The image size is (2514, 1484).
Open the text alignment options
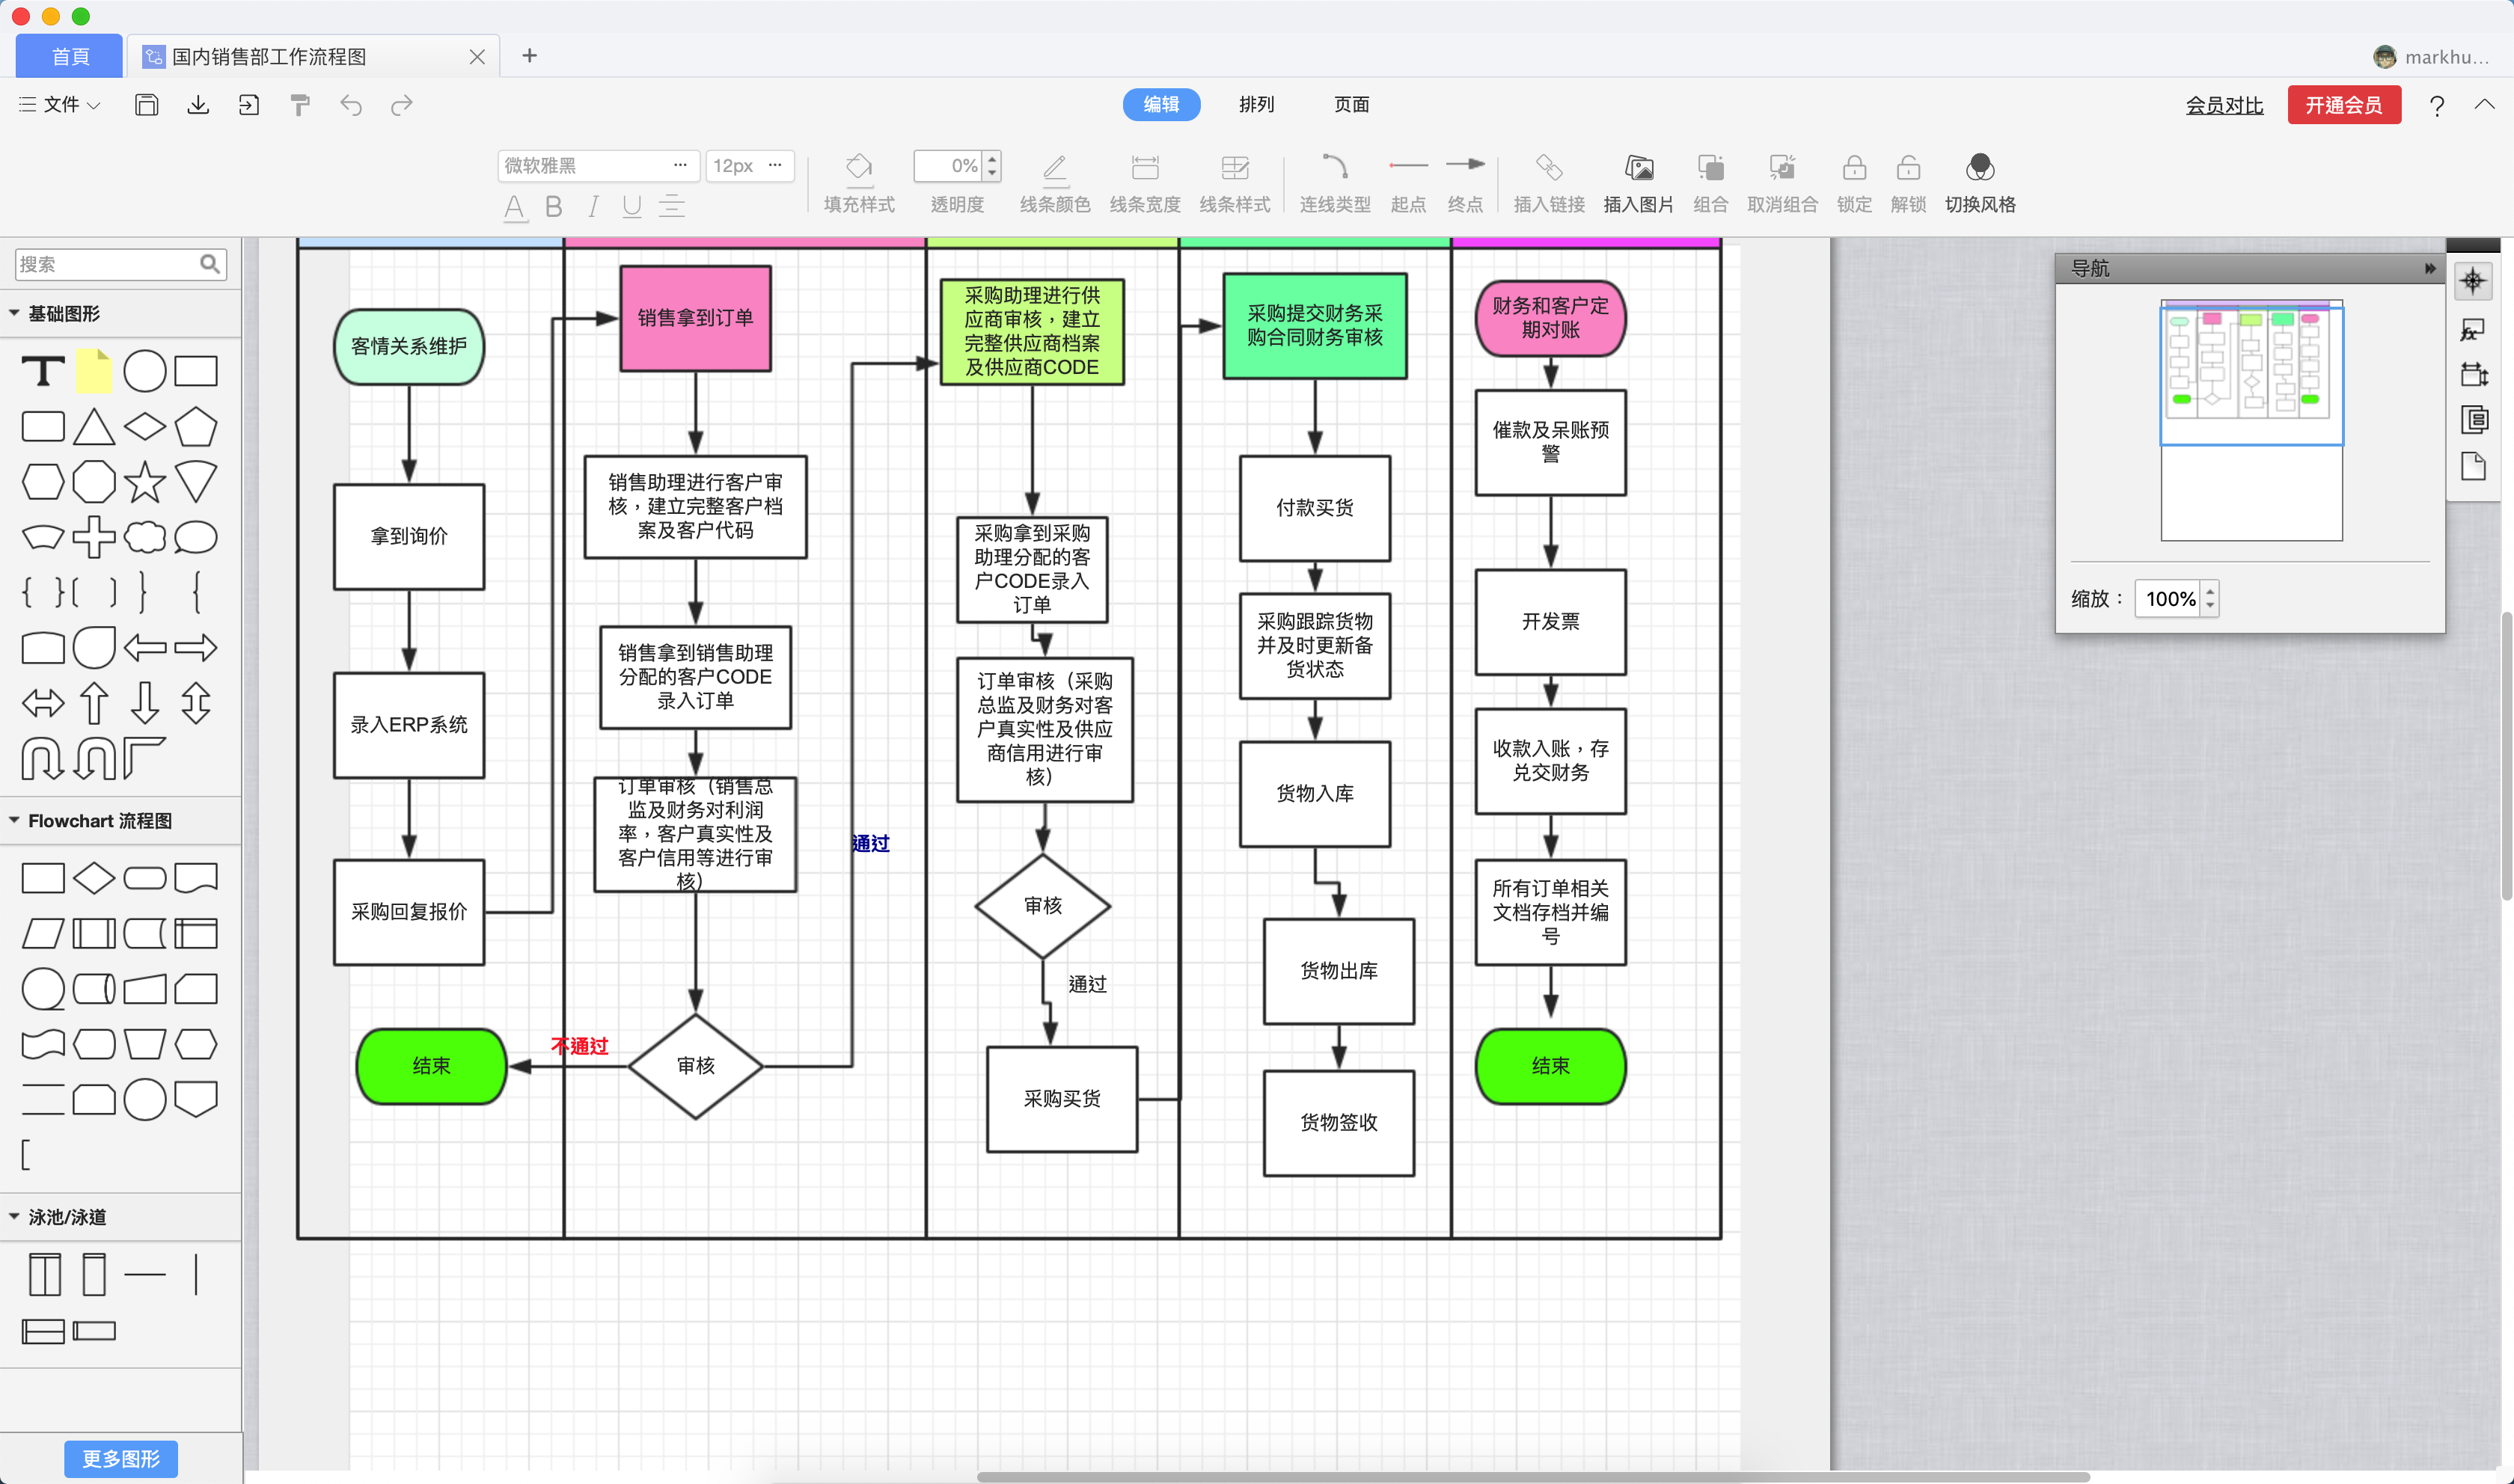click(672, 206)
